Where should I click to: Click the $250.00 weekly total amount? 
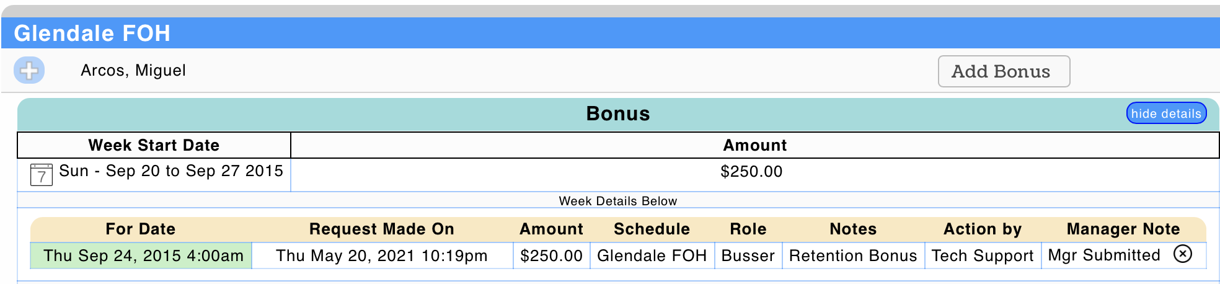pyautogui.click(x=751, y=172)
